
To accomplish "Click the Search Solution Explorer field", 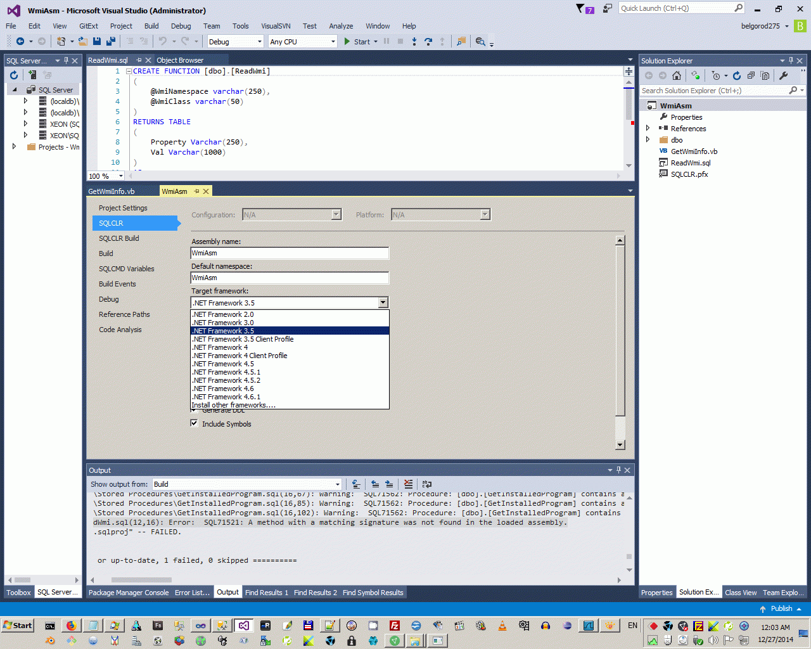I will [x=714, y=91].
